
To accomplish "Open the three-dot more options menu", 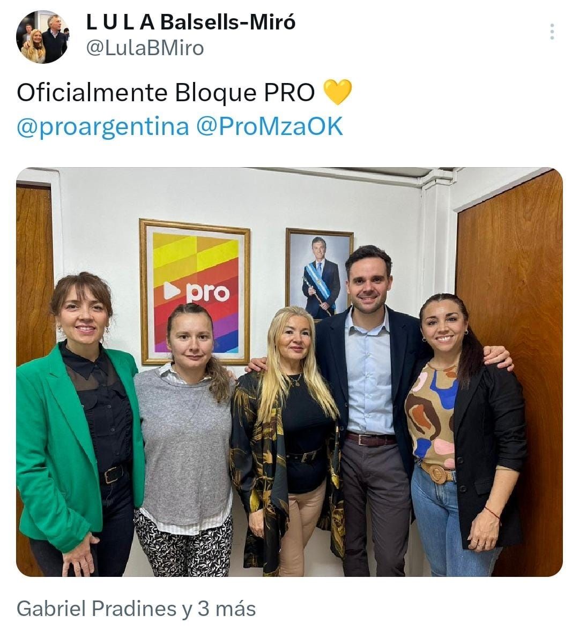I will (552, 32).
